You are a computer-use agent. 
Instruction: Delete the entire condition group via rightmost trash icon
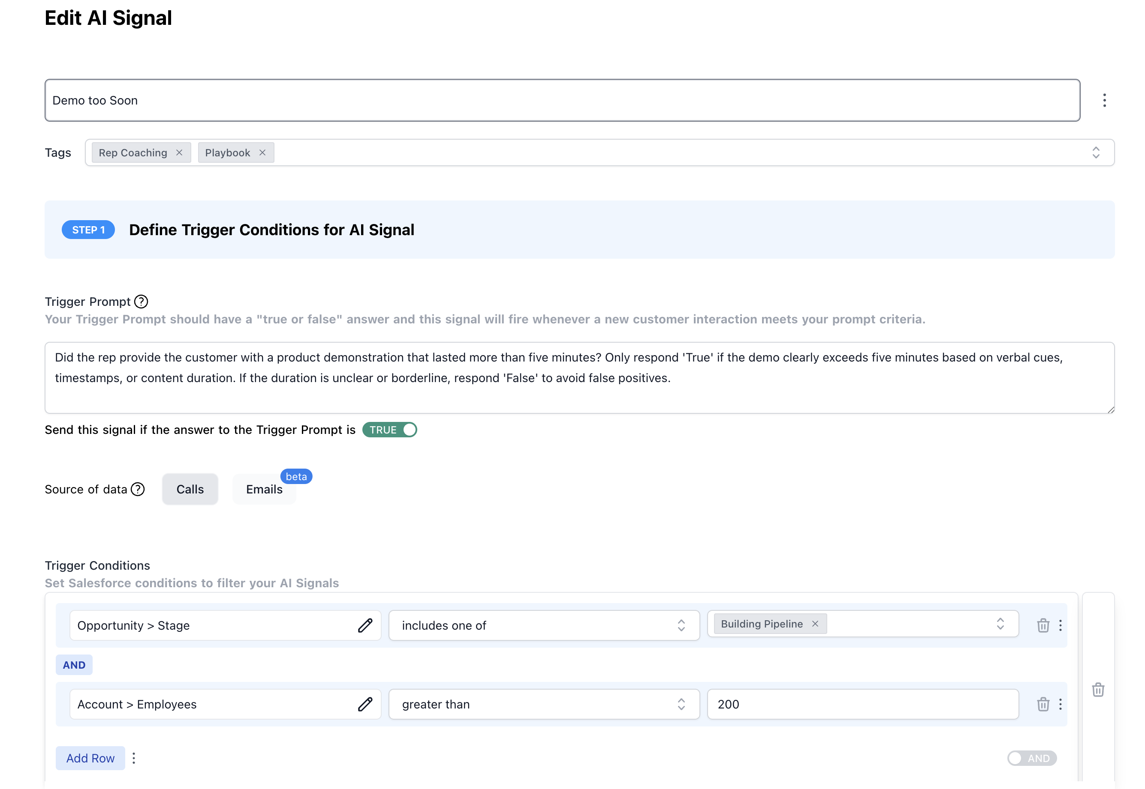click(x=1098, y=689)
